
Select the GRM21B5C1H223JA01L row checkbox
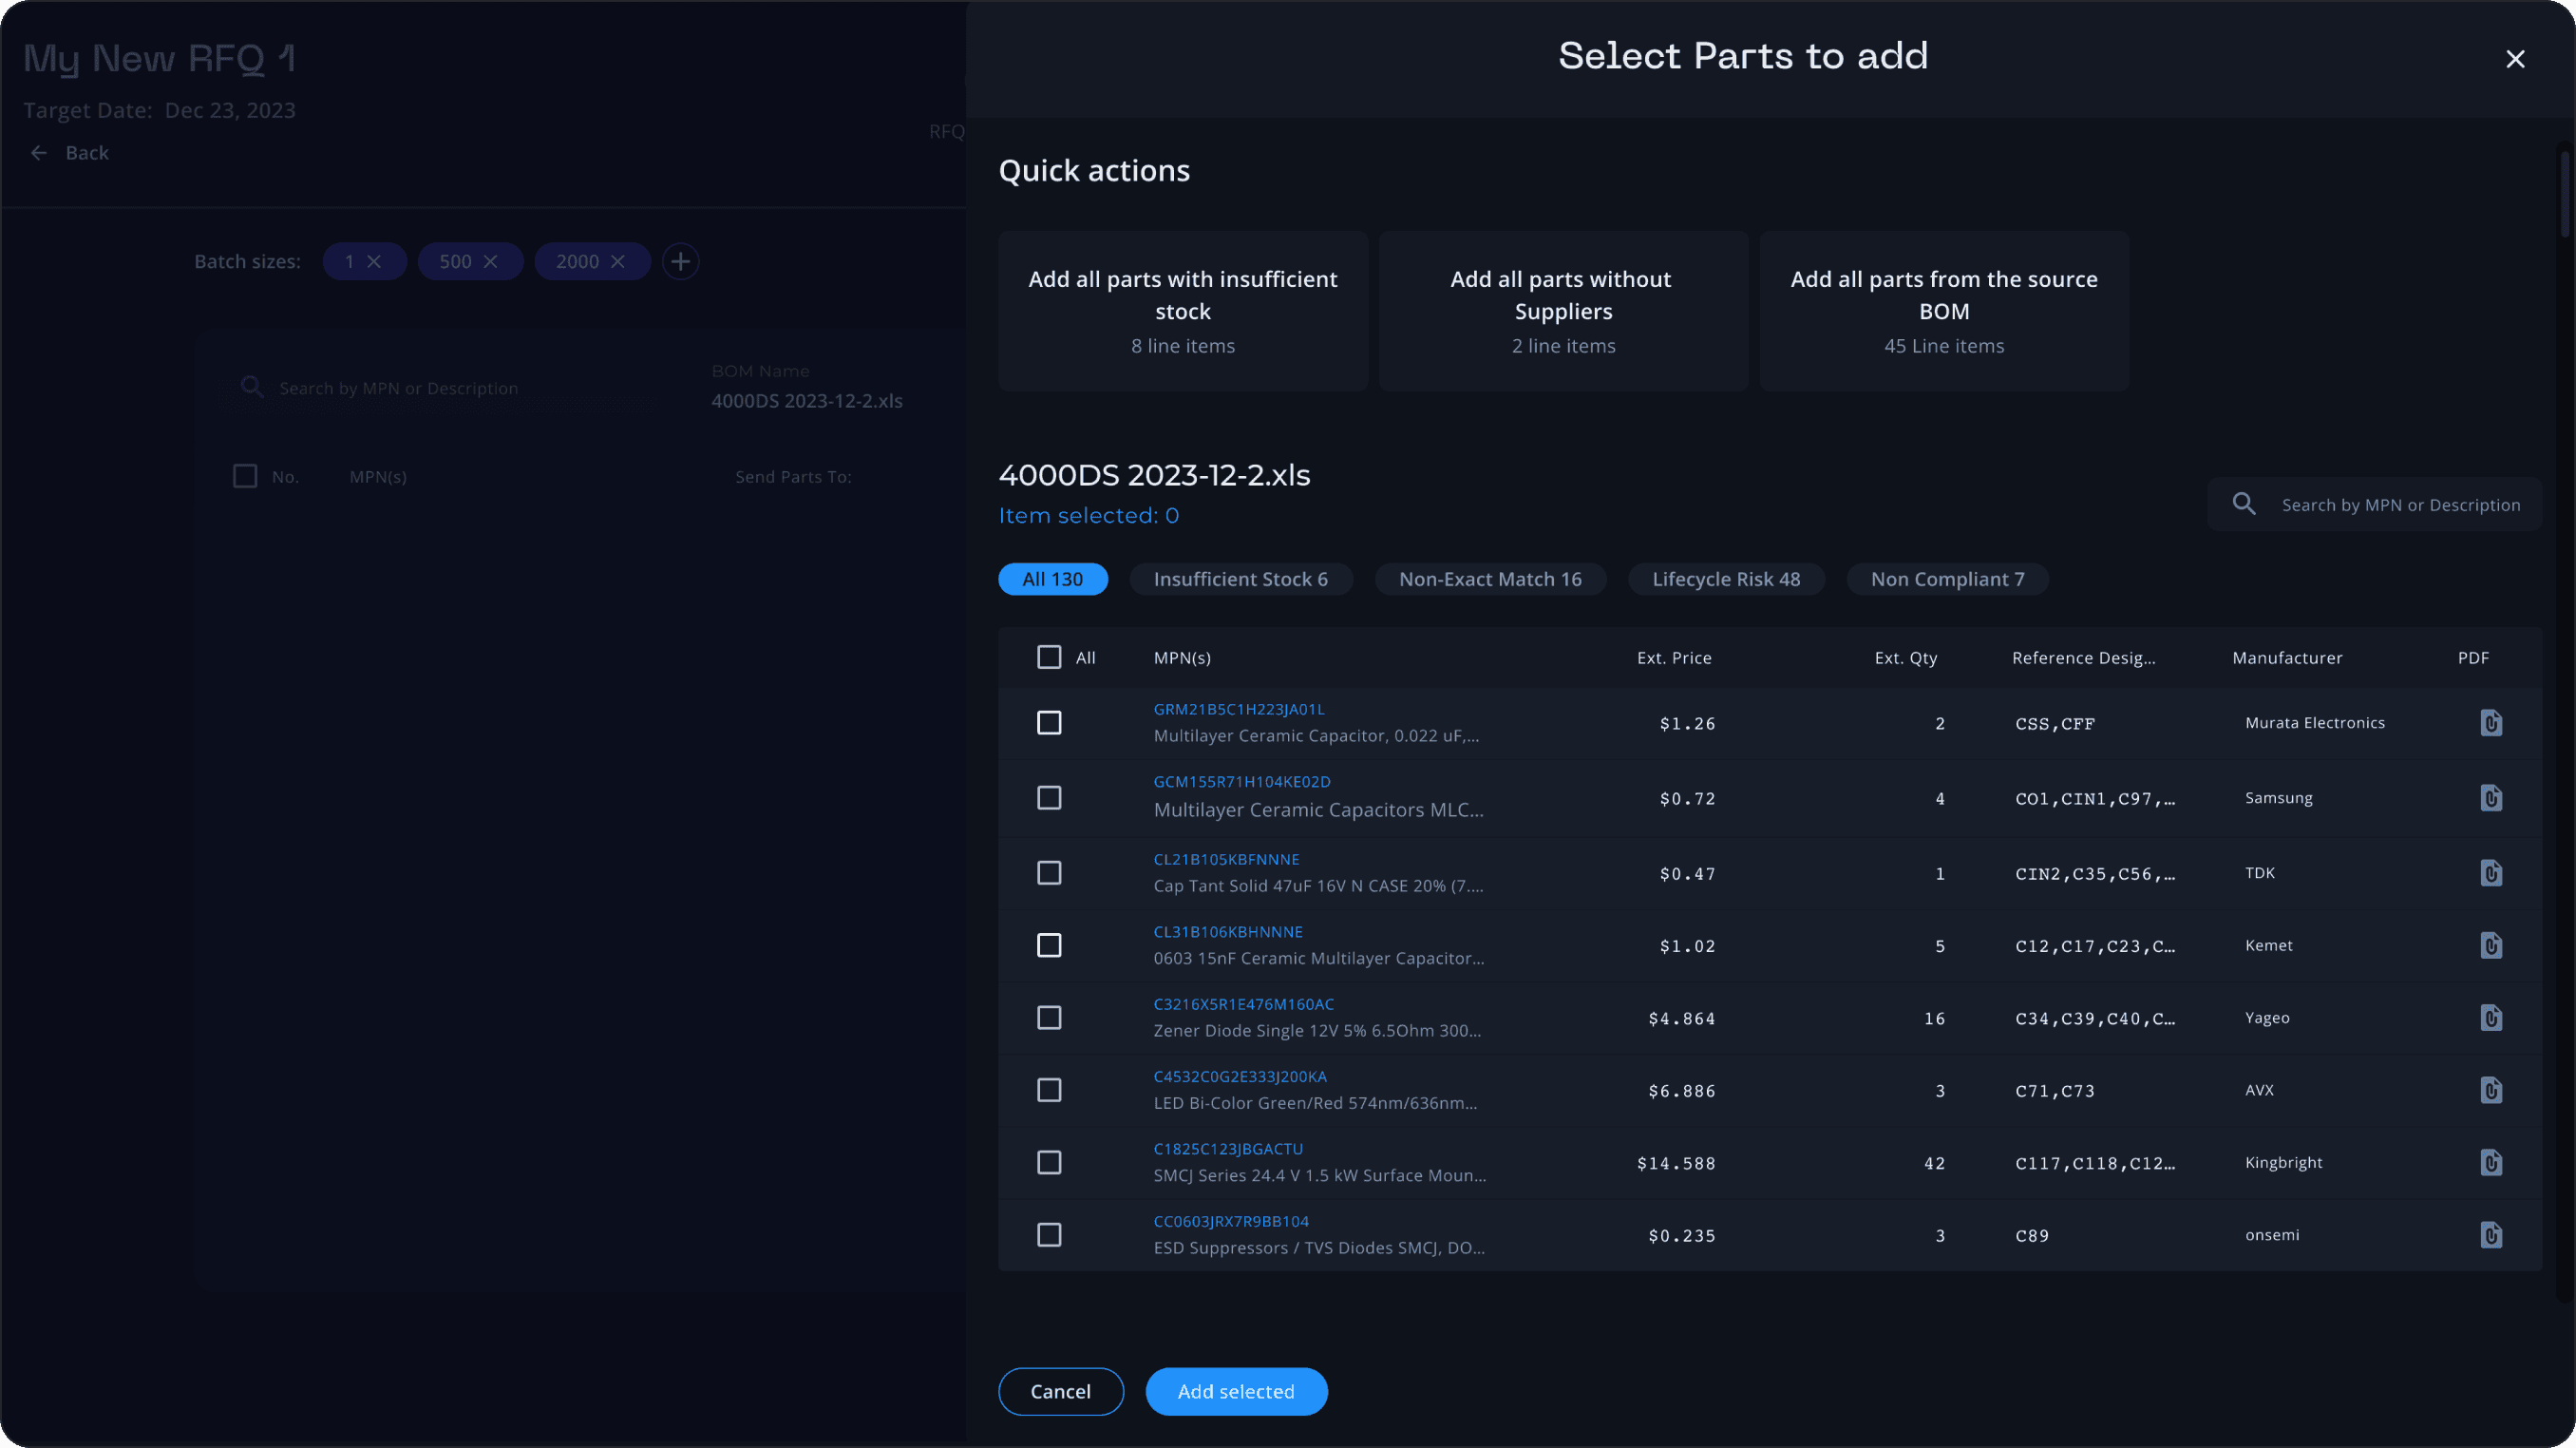point(1049,723)
